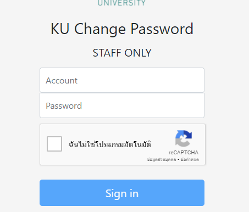Focus the Account input field

click(x=122, y=80)
